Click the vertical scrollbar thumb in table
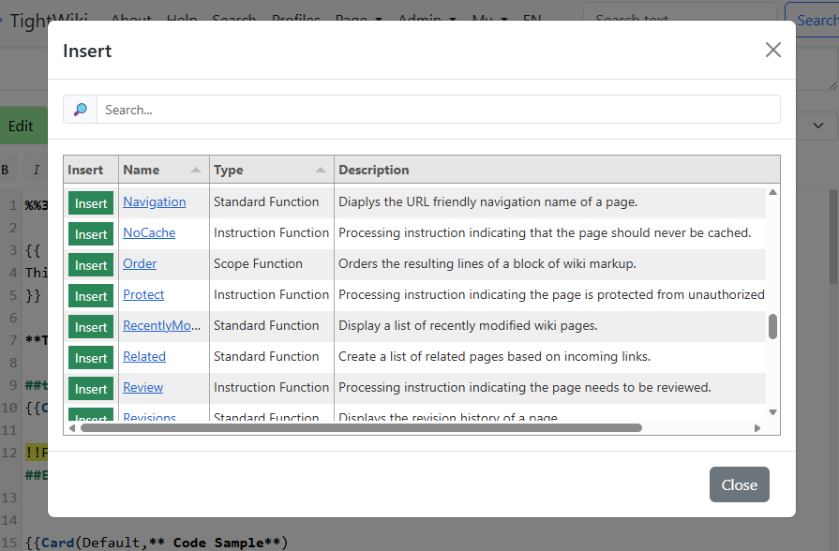 click(x=772, y=326)
